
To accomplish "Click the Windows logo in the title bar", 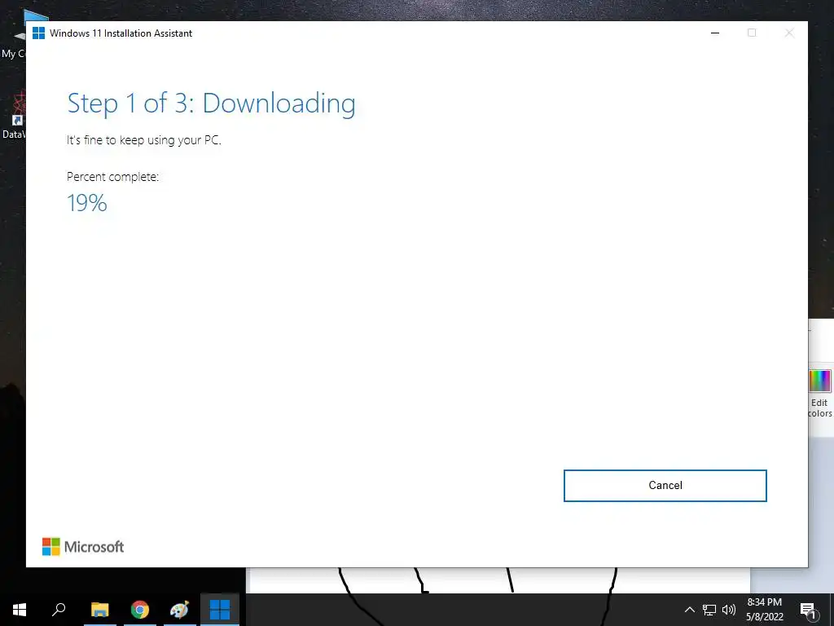I will coord(38,33).
